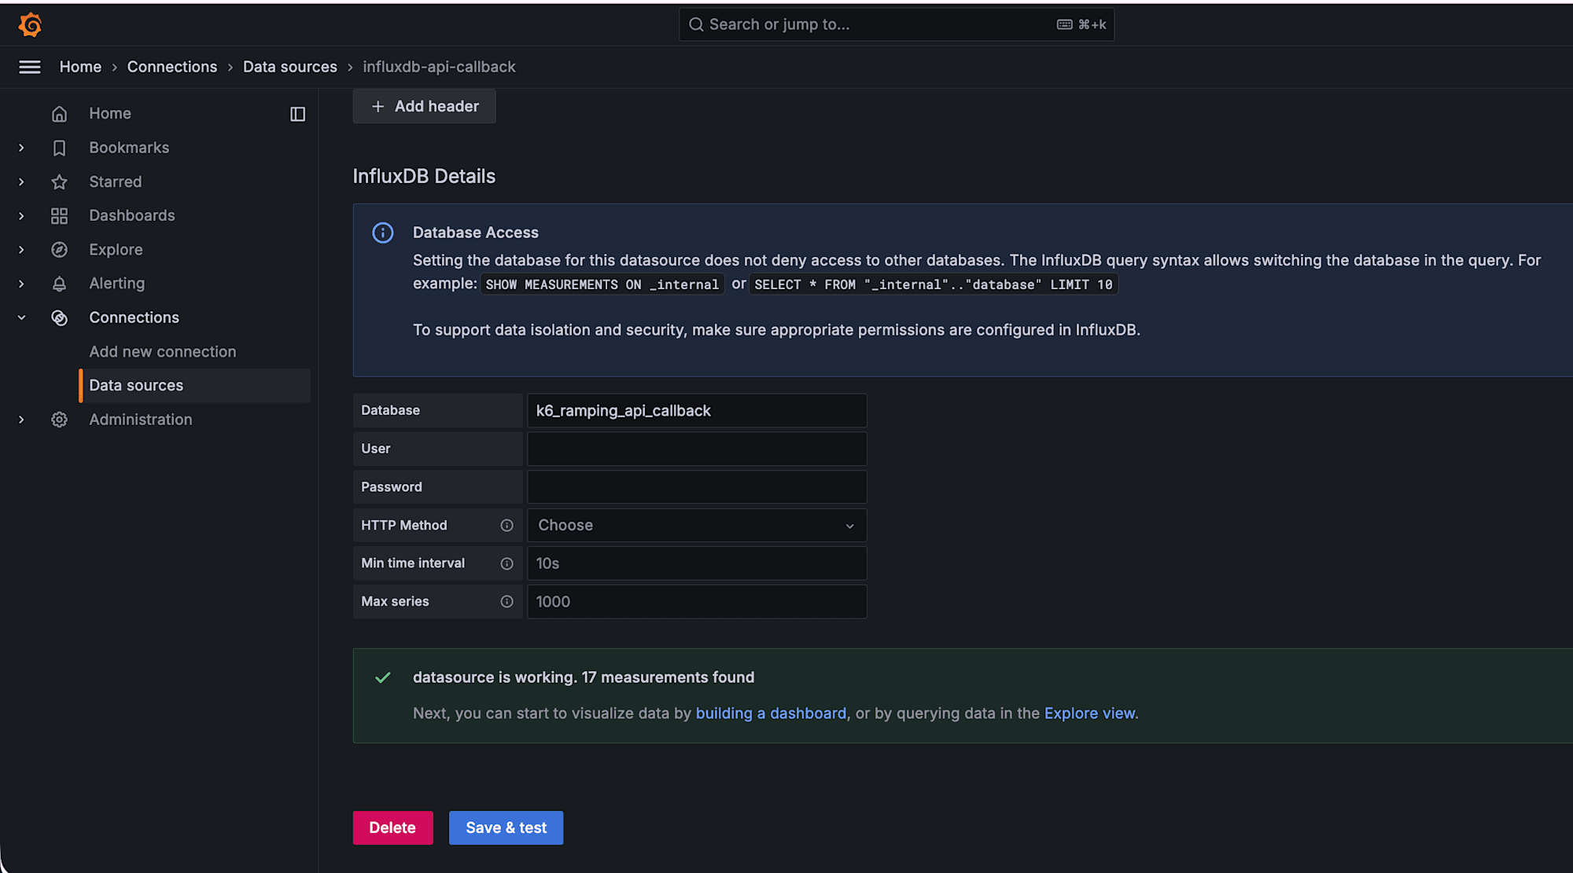Click the Database name input field
The image size is (1573, 873).
pos(696,411)
